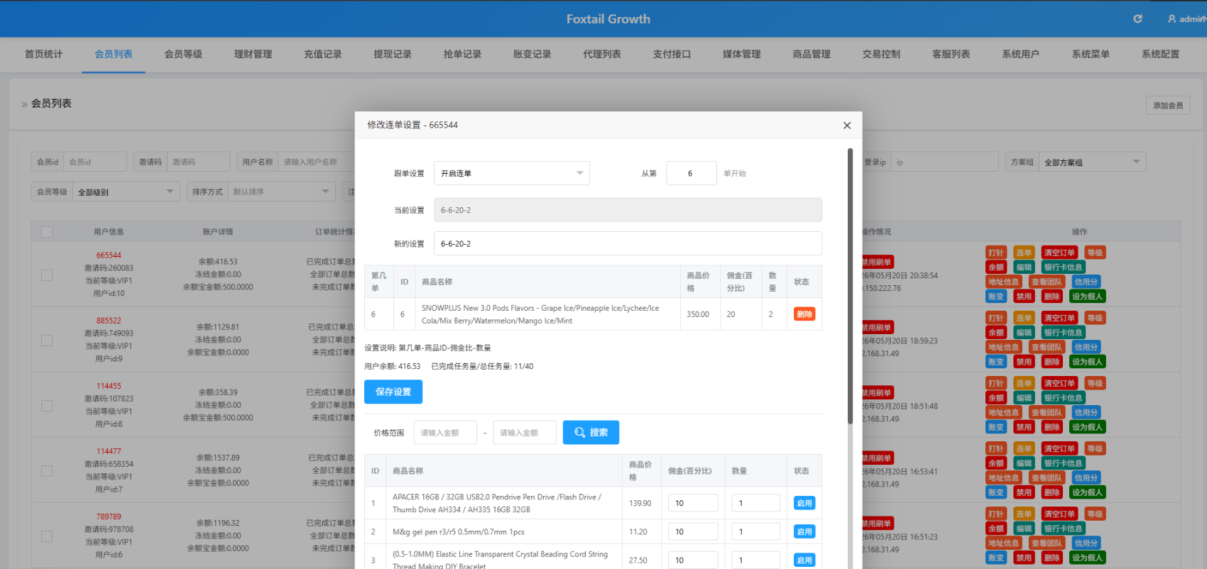Click 启用 for Elastic Line Crystal Cord product

(x=804, y=560)
